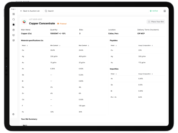Click the Pb row 2% min content
The height and width of the screenshot is (133, 178).
[x=51, y=87]
